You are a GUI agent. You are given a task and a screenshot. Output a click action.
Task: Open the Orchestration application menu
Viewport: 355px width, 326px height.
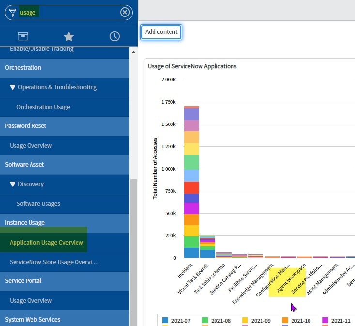pyautogui.click(x=64, y=68)
